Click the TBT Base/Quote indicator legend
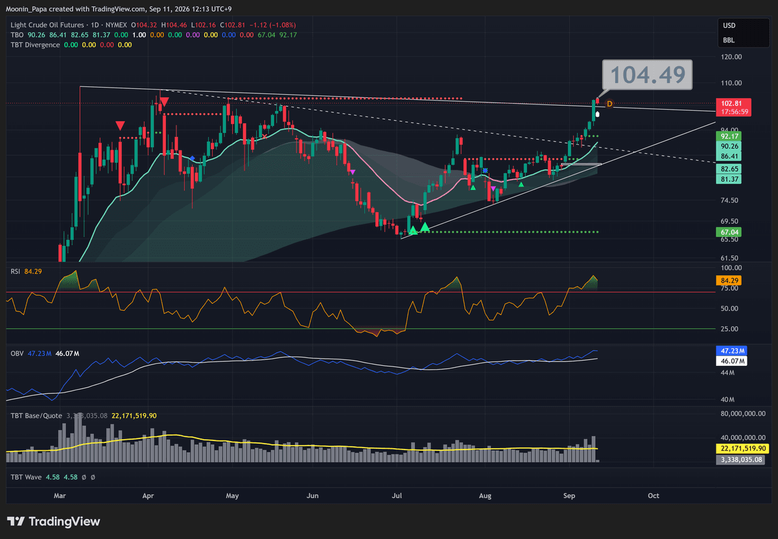This screenshot has height=539, width=778. [36, 416]
